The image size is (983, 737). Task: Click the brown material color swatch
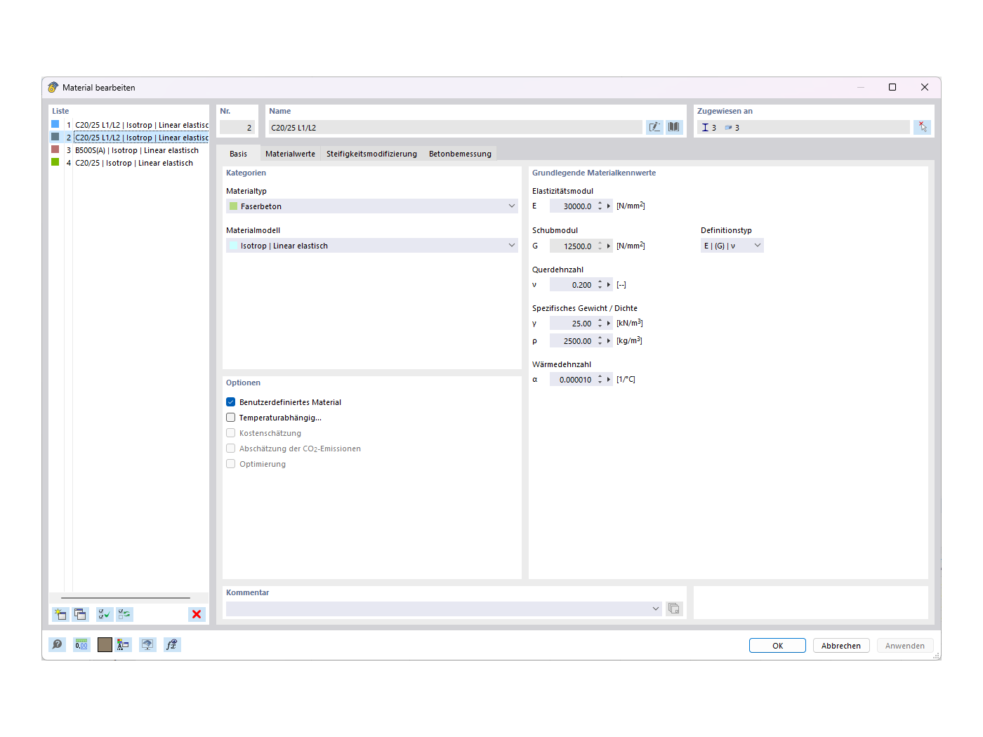click(x=105, y=644)
